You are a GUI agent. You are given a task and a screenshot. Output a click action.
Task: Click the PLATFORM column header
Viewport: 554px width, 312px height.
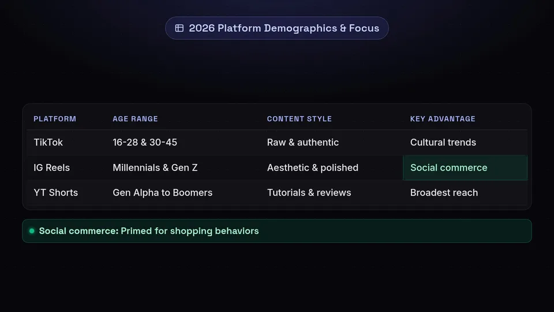pyautogui.click(x=55, y=119)
